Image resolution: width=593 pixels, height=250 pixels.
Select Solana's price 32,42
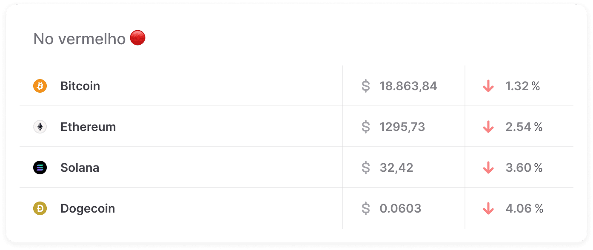pos(396,168)
